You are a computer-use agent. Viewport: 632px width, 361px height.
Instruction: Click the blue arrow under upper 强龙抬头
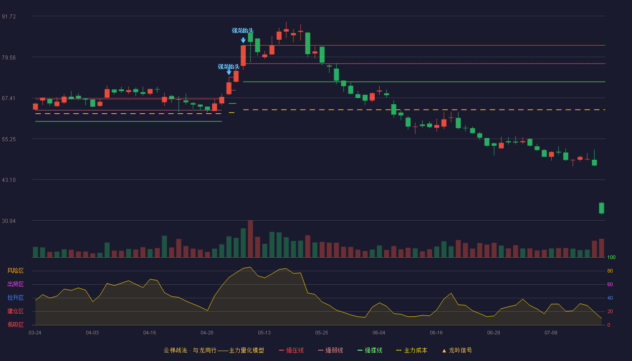coord(243,40)
